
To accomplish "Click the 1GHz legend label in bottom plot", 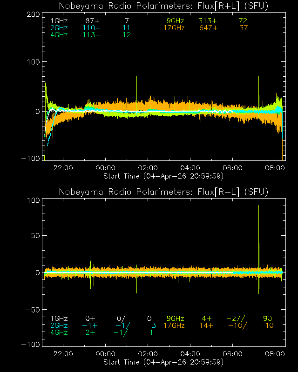I will pyautogui.click(x=59, y=319).
